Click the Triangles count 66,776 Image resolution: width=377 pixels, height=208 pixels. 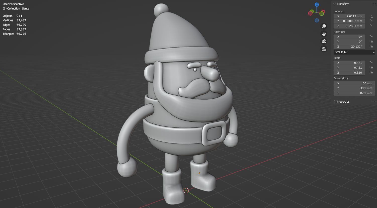click(x=21, y=34)
